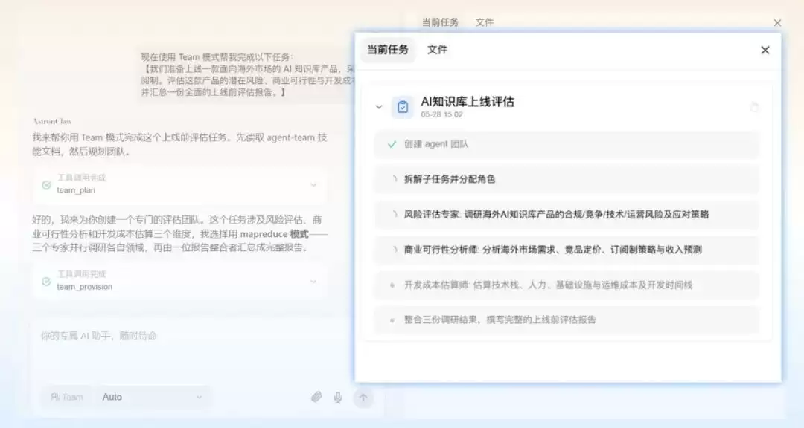
Task: Switch to 文件 tab in front panel
Action: pos(438,50)
